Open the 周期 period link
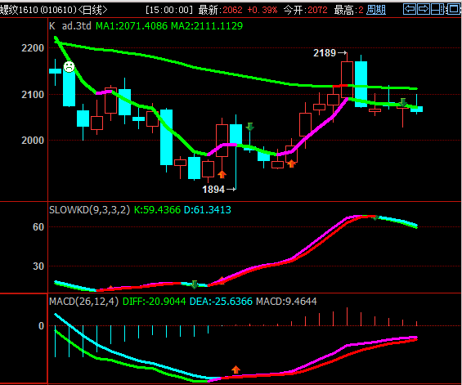462x385 pixels. 376,10
